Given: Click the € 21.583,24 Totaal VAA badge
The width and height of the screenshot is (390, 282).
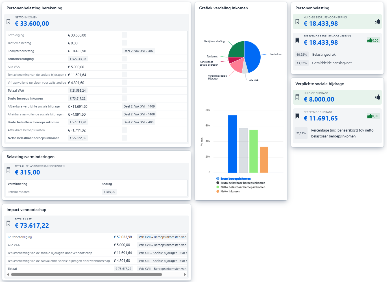Looking at the screenshot, I should point(78,91).
